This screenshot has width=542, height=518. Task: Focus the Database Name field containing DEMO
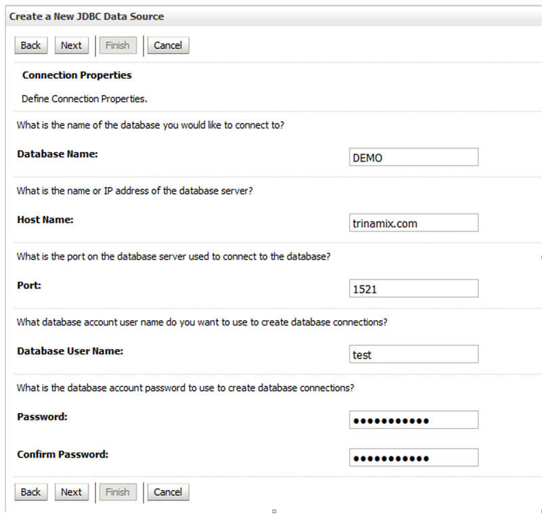point(413,157)
